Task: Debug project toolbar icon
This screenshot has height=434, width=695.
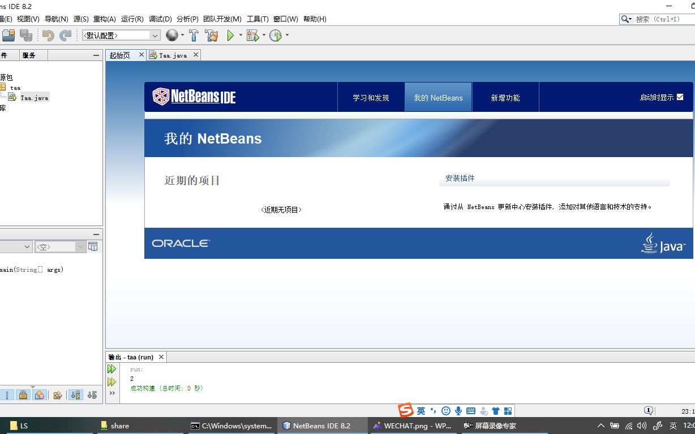Action: 252,36
